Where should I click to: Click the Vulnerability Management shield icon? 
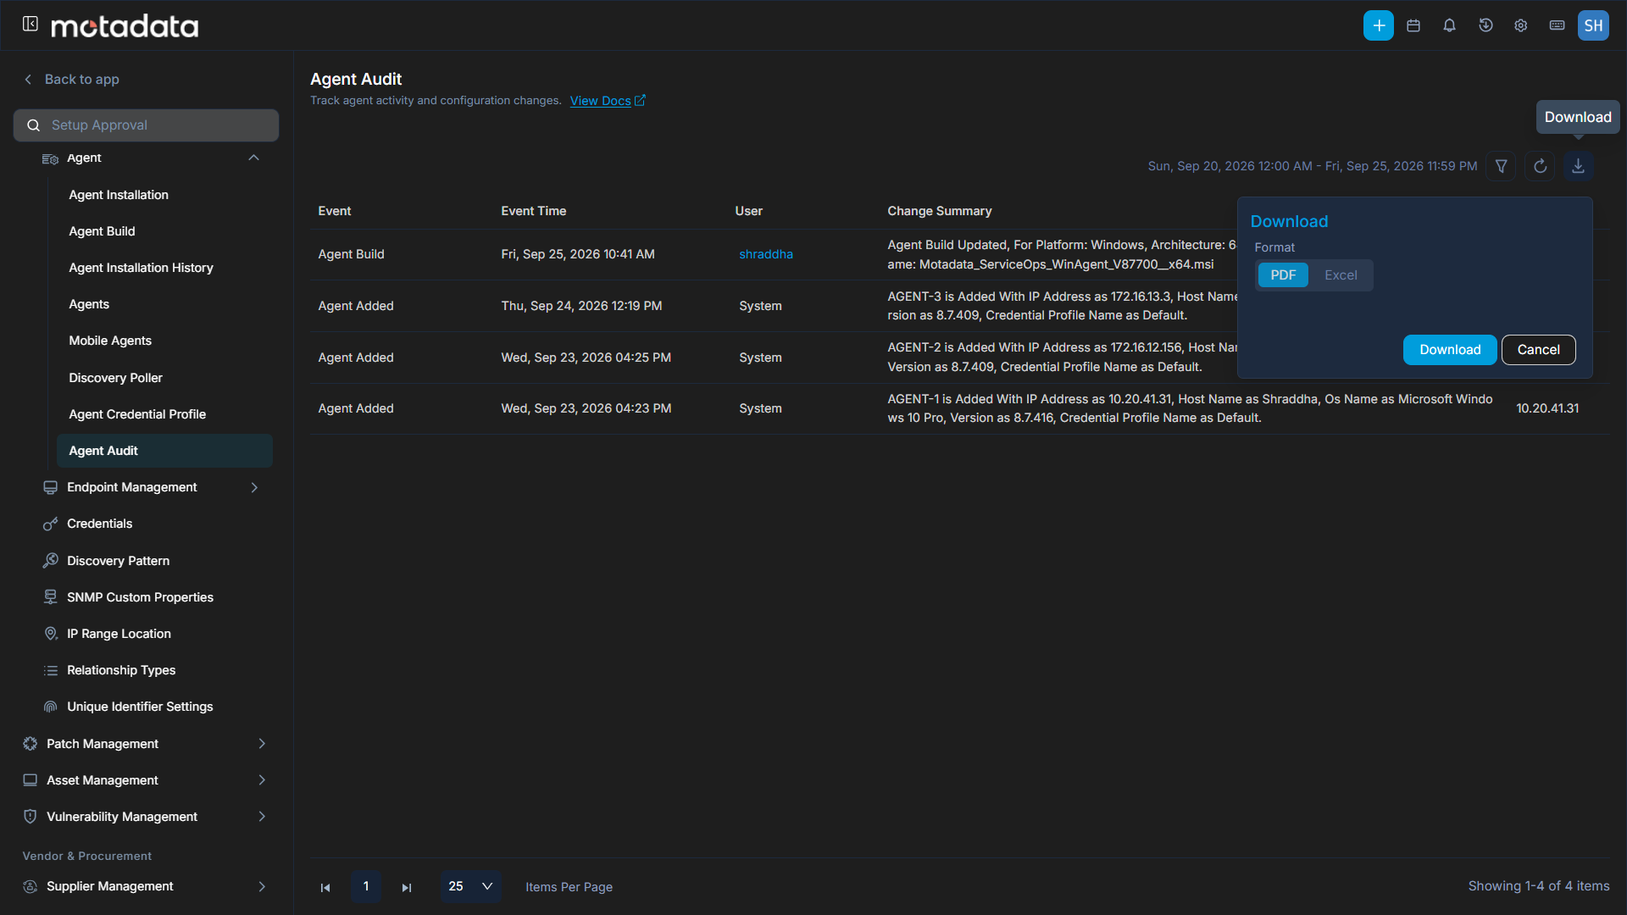(31, 817)
